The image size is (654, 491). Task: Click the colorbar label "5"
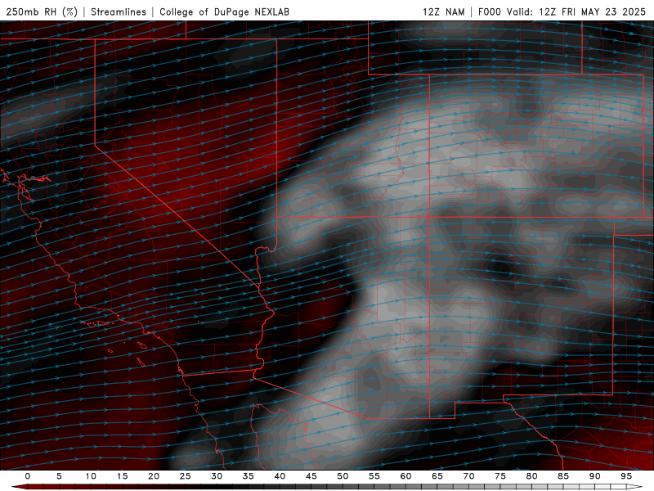tap(59, 476)
